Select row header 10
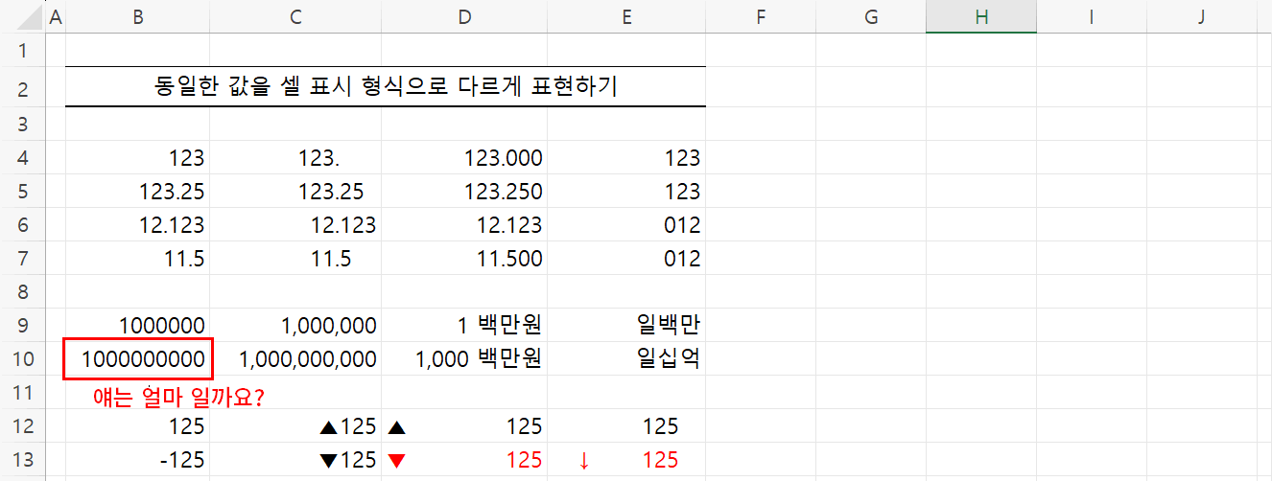 (22, 359)
